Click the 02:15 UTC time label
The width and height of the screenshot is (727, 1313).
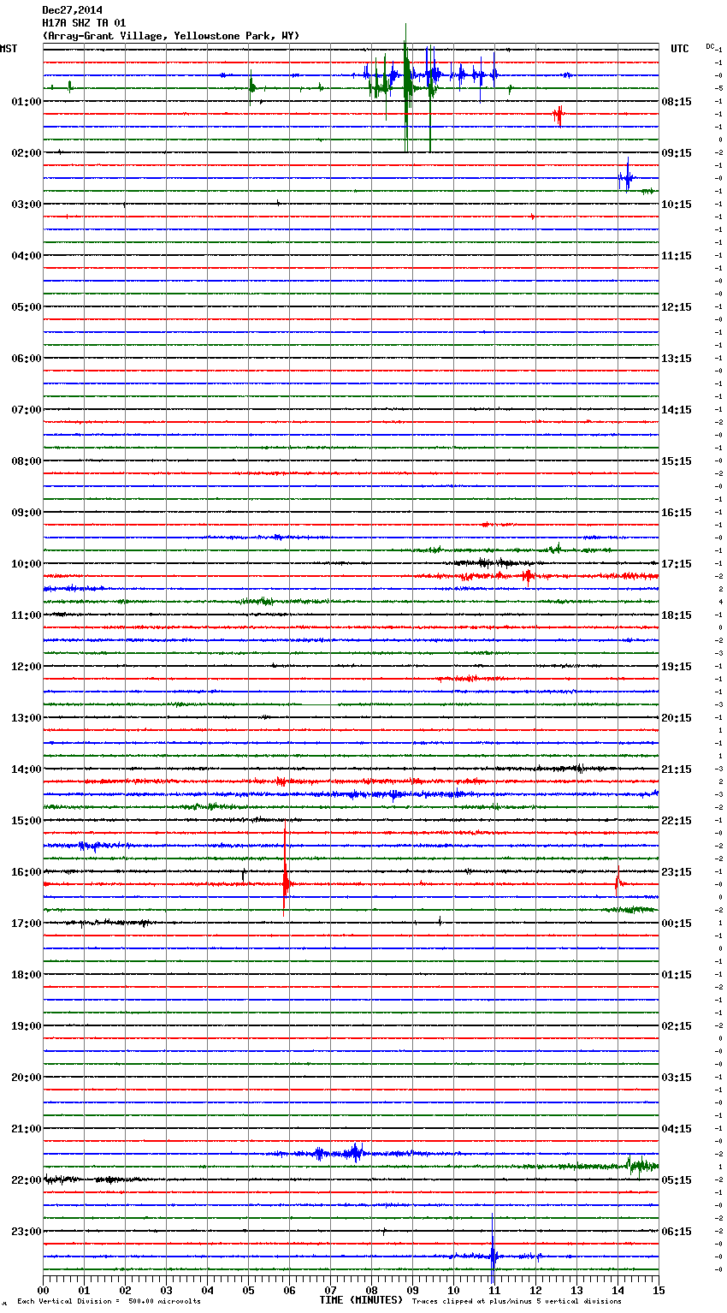pos(677,1026)
